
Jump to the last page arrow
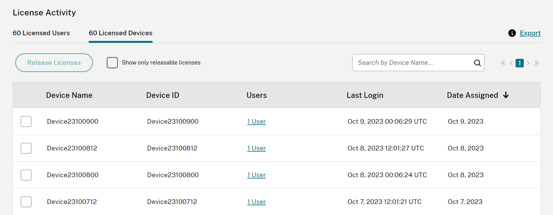pos(537,63)
